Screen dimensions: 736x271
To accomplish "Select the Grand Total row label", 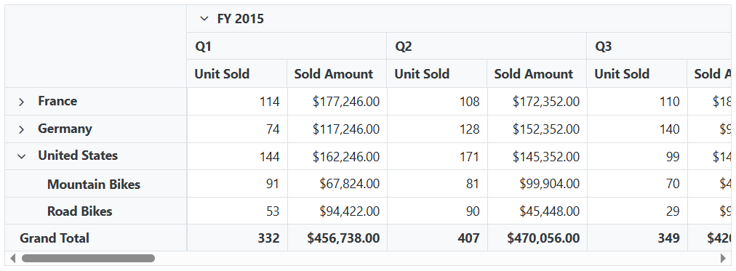I will click(x=54, y=238).
